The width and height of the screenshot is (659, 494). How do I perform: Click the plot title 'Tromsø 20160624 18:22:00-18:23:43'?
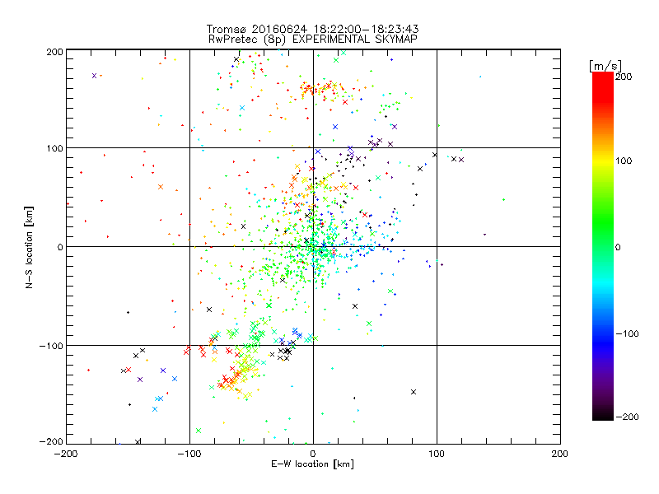coord(312,29)
